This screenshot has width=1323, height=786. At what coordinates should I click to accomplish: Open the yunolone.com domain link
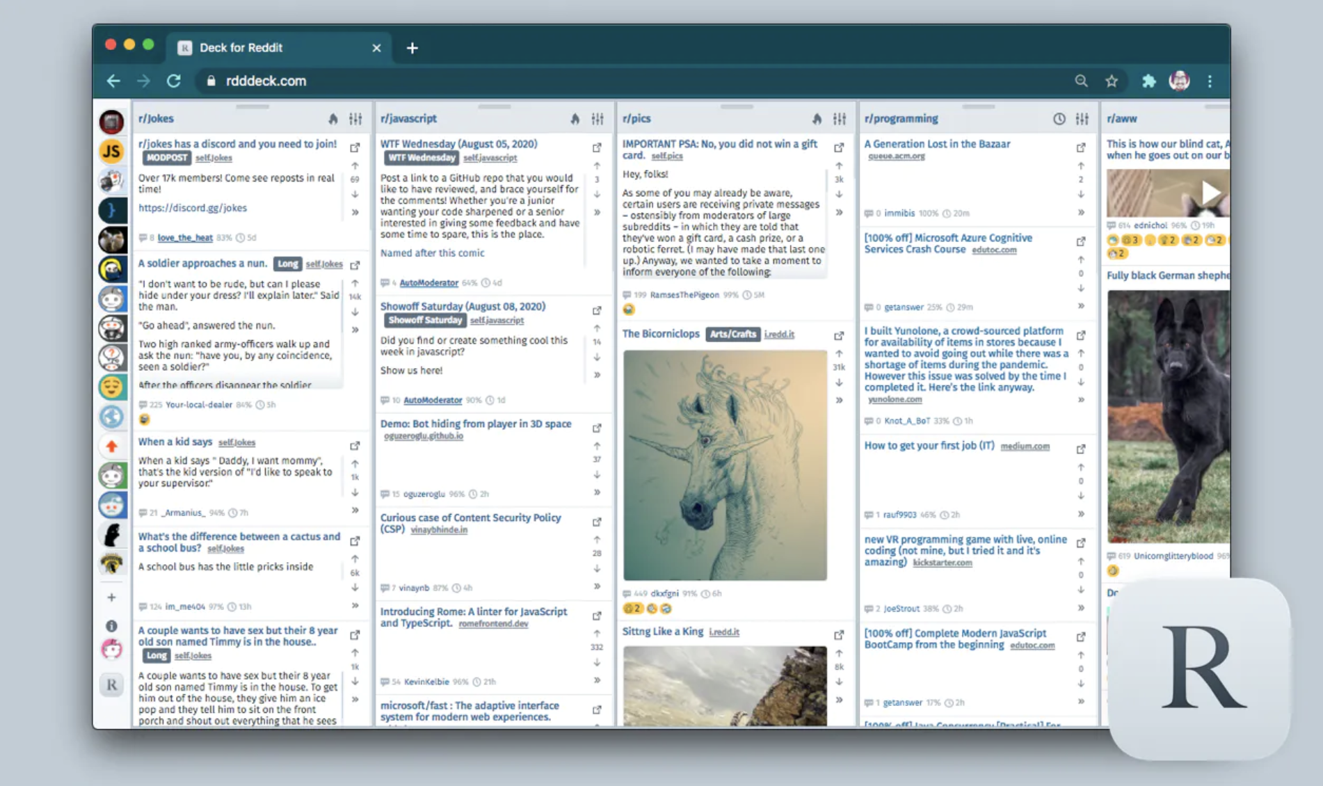point(895,399)
